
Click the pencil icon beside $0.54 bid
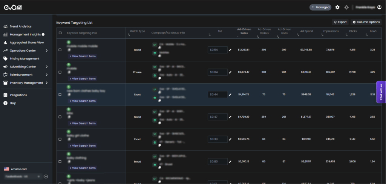230,50
